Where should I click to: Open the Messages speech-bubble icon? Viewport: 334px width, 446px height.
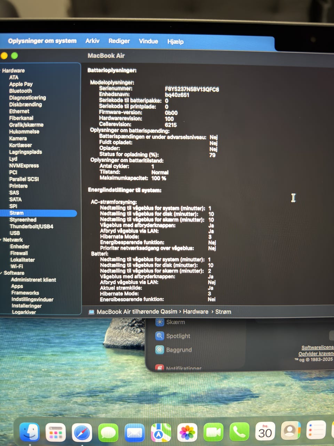(x=108, y=432)
